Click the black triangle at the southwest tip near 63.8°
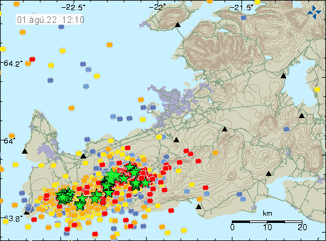The image size is (326, 241). click(27, 212)
